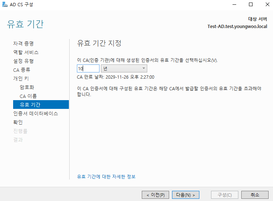Viewport: 273px width, 201px height.
Task: Go to CA 이름 sub-step
Action: coord(28,96)
